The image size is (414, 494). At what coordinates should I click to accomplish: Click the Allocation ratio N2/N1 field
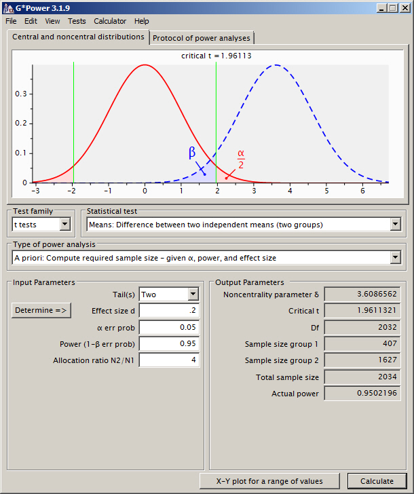tap(169, 360)
